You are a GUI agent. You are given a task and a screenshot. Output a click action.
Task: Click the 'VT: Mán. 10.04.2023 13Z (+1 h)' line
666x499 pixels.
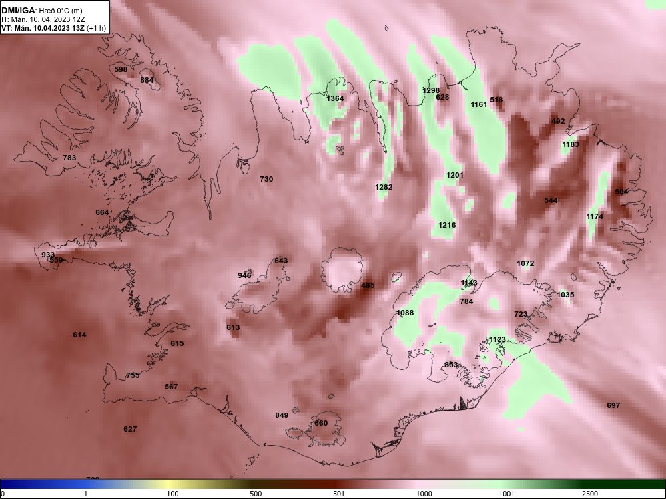53,28
